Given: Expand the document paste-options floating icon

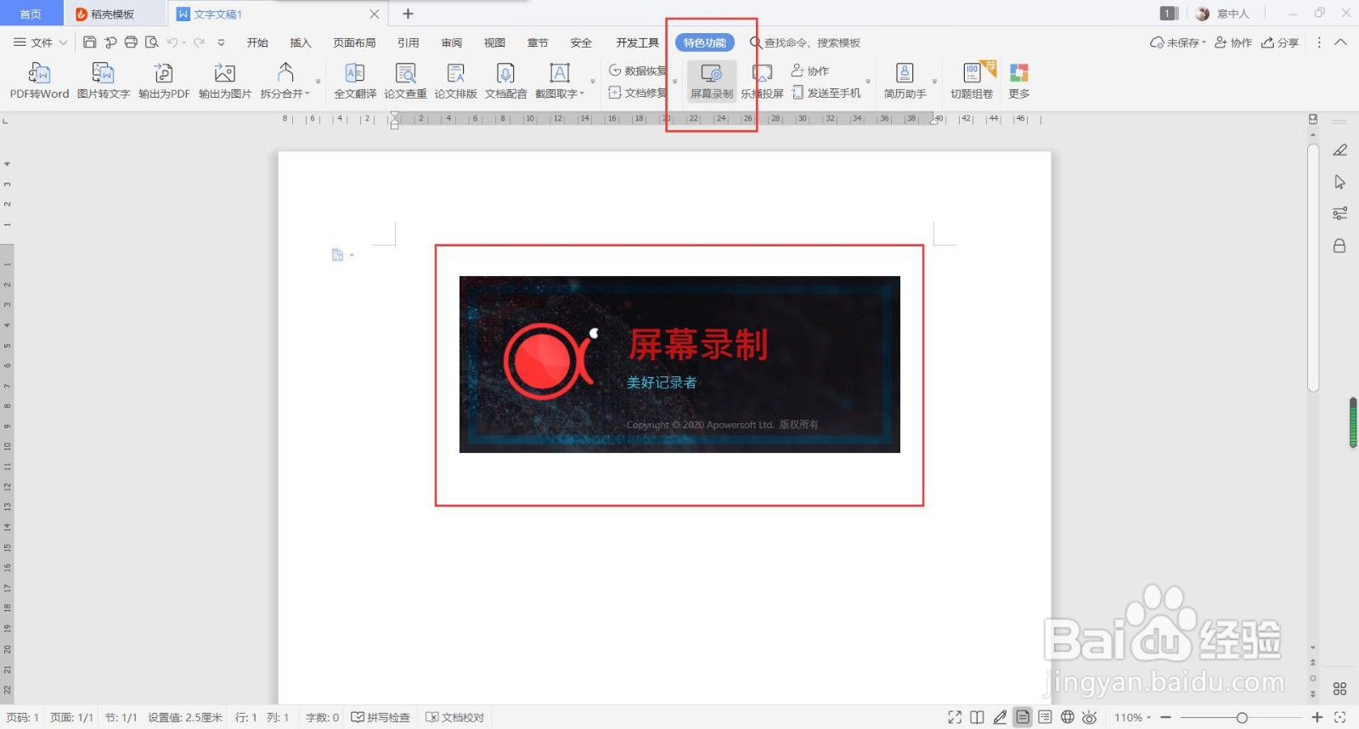Looking at the screenshot, I should [342, 255].
